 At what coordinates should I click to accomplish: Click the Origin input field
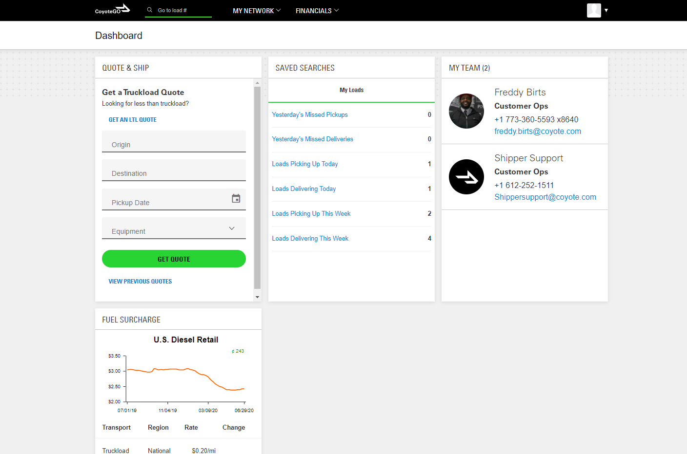(174, 141)
